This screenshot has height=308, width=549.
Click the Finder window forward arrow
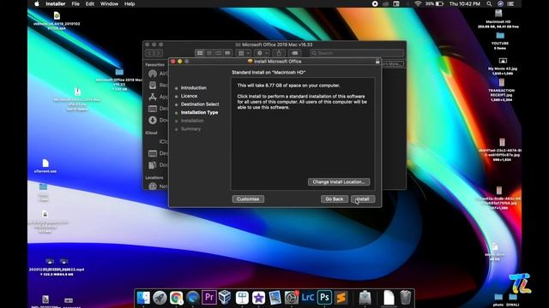pos(158,53)
